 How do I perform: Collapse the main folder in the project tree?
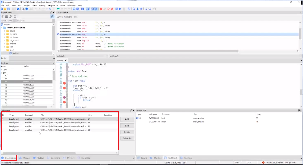[5, 50]
